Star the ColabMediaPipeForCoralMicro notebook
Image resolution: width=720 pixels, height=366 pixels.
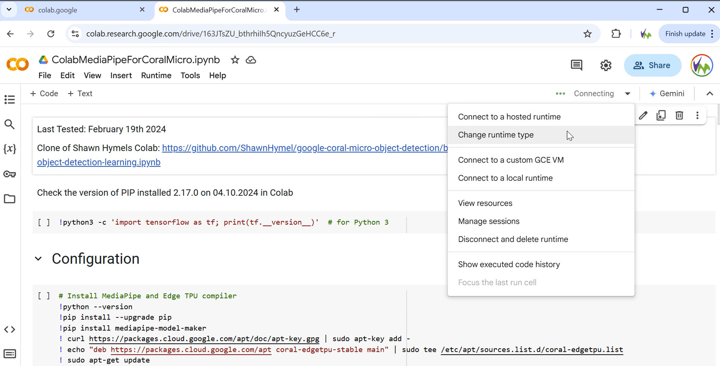[235, 60]
